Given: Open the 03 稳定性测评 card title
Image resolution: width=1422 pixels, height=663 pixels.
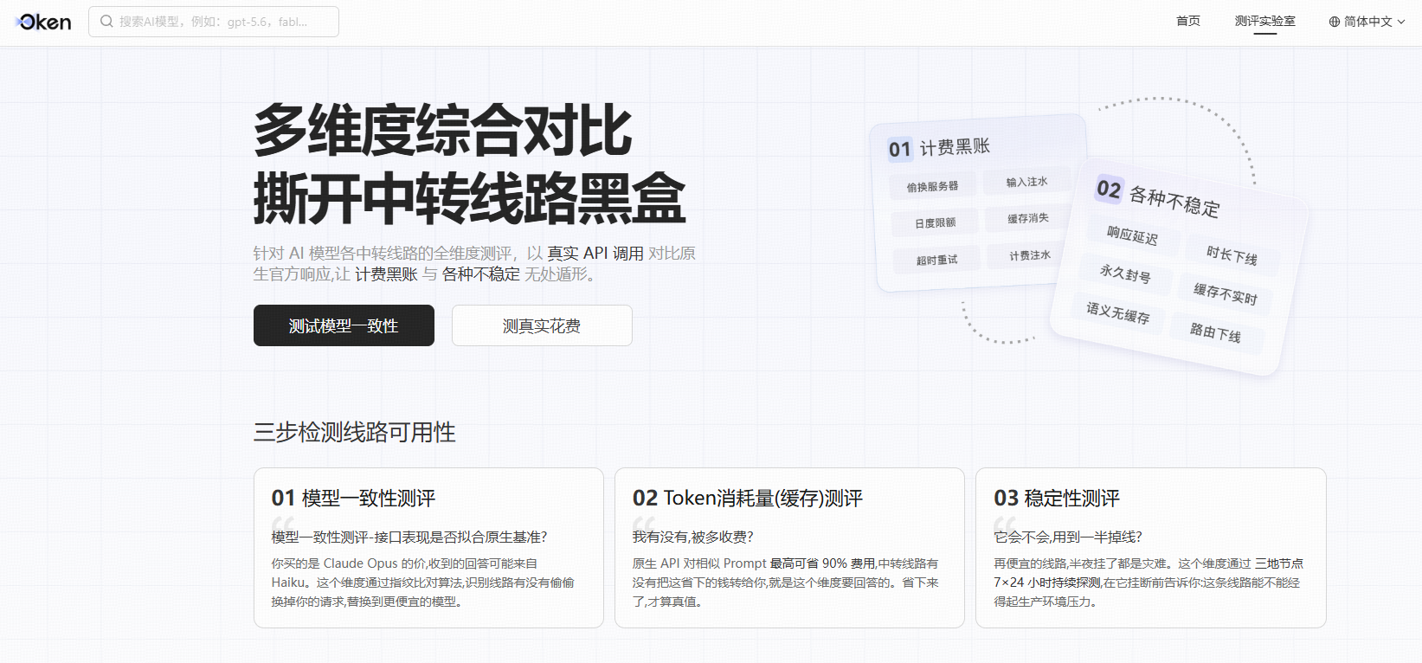Looking at the screenshot, I should pyautogui.click(x=1057, y=499).
